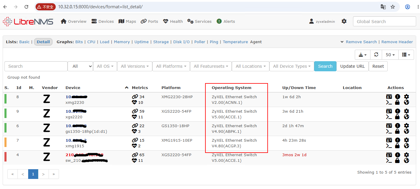The width and height of the screenshot is (420, 189).
Task: Expand the All OS filter dropdown
Action: 105,66
